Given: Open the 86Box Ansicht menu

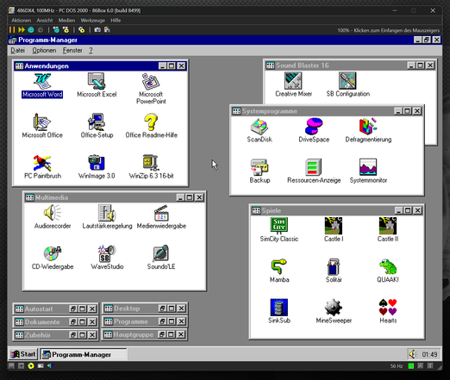Looking at the screenshot, I should [45, 21].
